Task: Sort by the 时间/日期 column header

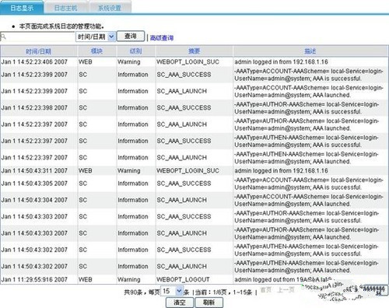Action: coord(38,51)
